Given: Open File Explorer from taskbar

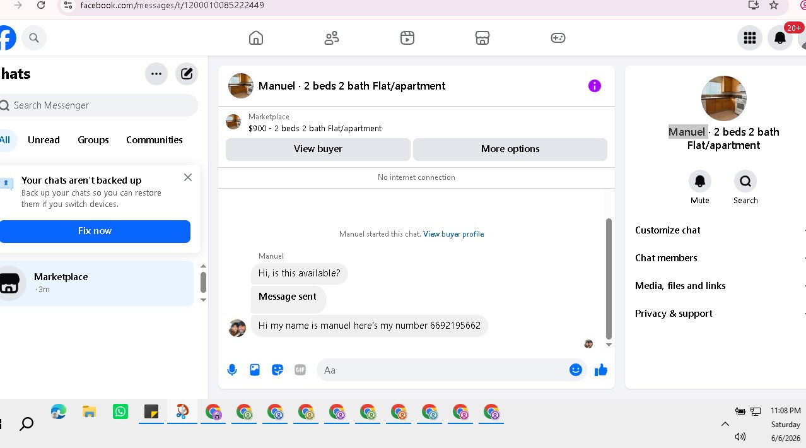Looking at the screenshot, I should [x=90, y=412].
